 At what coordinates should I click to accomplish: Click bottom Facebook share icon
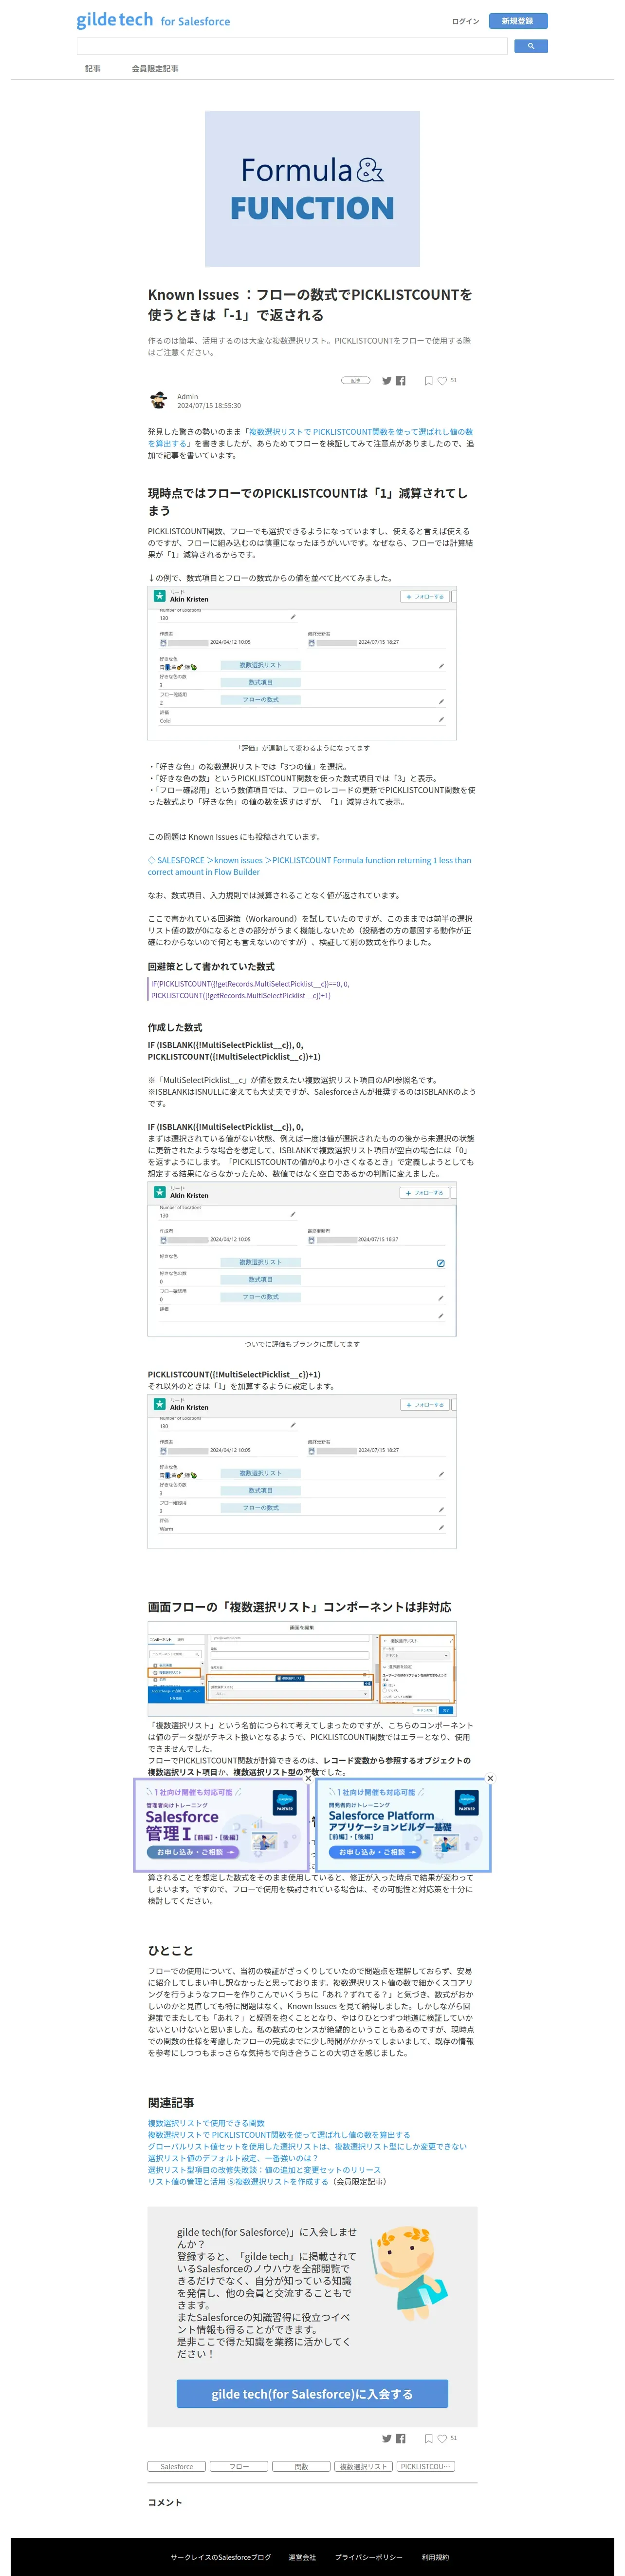pyautogui.click(x=400, y=2438)
